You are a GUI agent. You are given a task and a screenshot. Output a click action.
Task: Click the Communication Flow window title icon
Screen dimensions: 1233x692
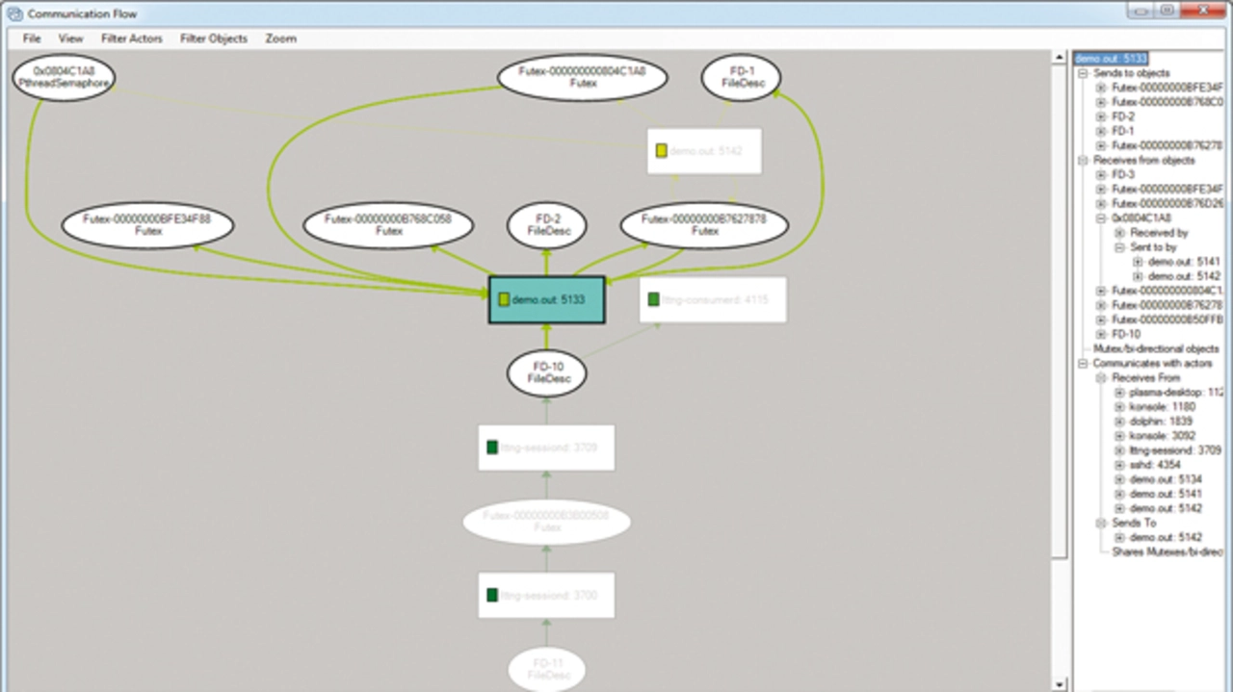click(x=14, y=13)
